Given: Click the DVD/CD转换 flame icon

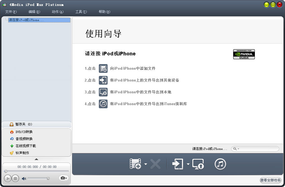Looking at the screenshot, I should pyautogui.click(x=12, y=132).
